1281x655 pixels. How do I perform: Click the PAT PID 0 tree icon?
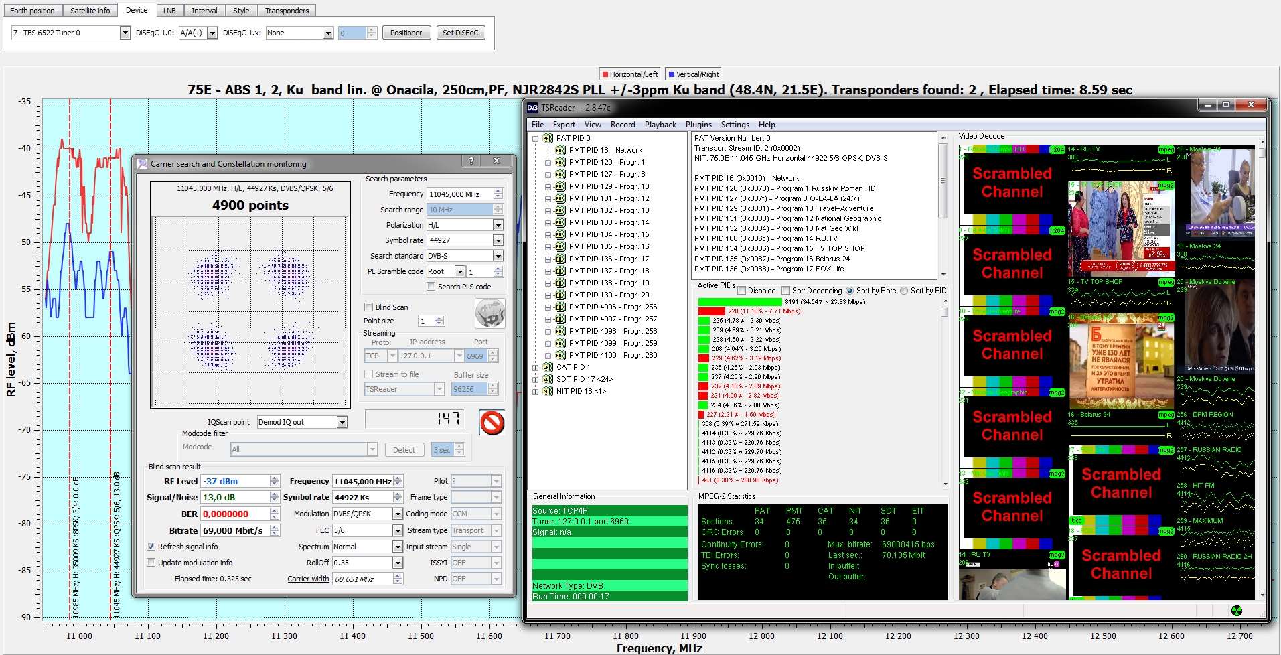(x=548, y=138)
